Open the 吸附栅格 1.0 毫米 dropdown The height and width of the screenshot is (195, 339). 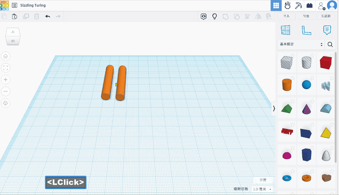click(x=262, y=189)
